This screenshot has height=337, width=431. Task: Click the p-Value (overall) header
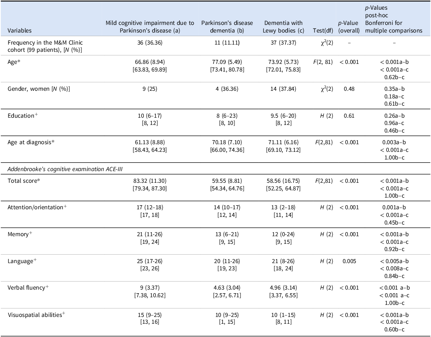349,27
